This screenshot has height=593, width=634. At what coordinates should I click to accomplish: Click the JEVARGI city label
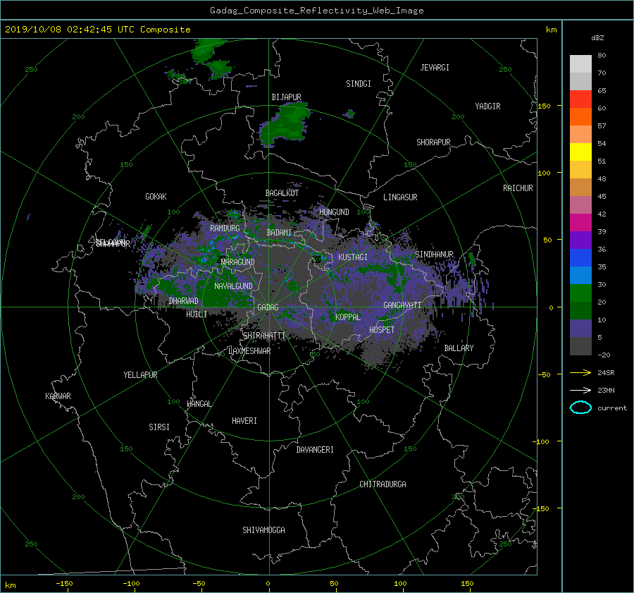tap(435, 68)
